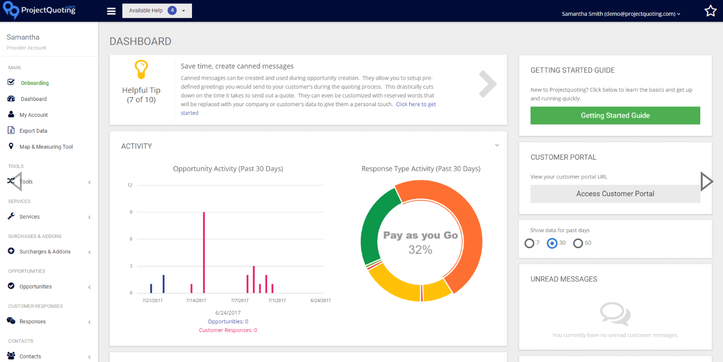
Task: Click the star icon in top bar
Action: [710, 11]
